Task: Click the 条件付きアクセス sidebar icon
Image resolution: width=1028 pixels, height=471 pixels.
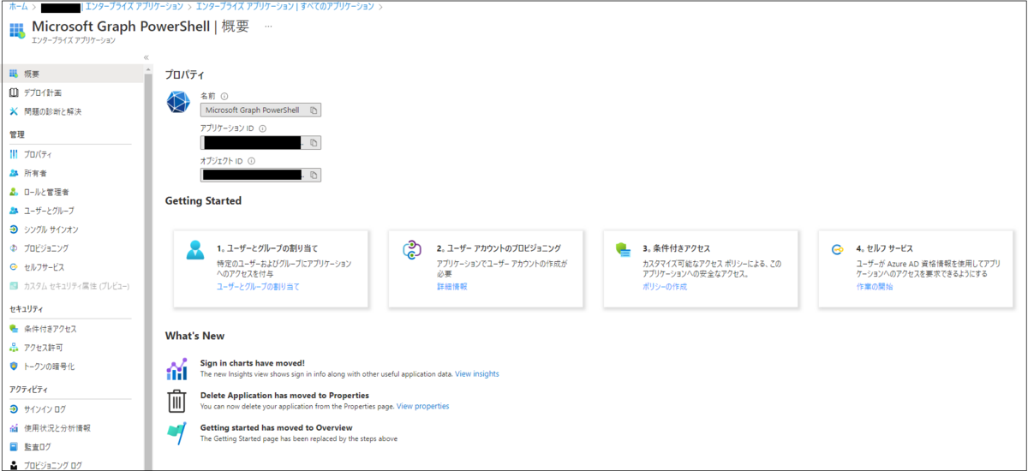Action: click(14, 329)
